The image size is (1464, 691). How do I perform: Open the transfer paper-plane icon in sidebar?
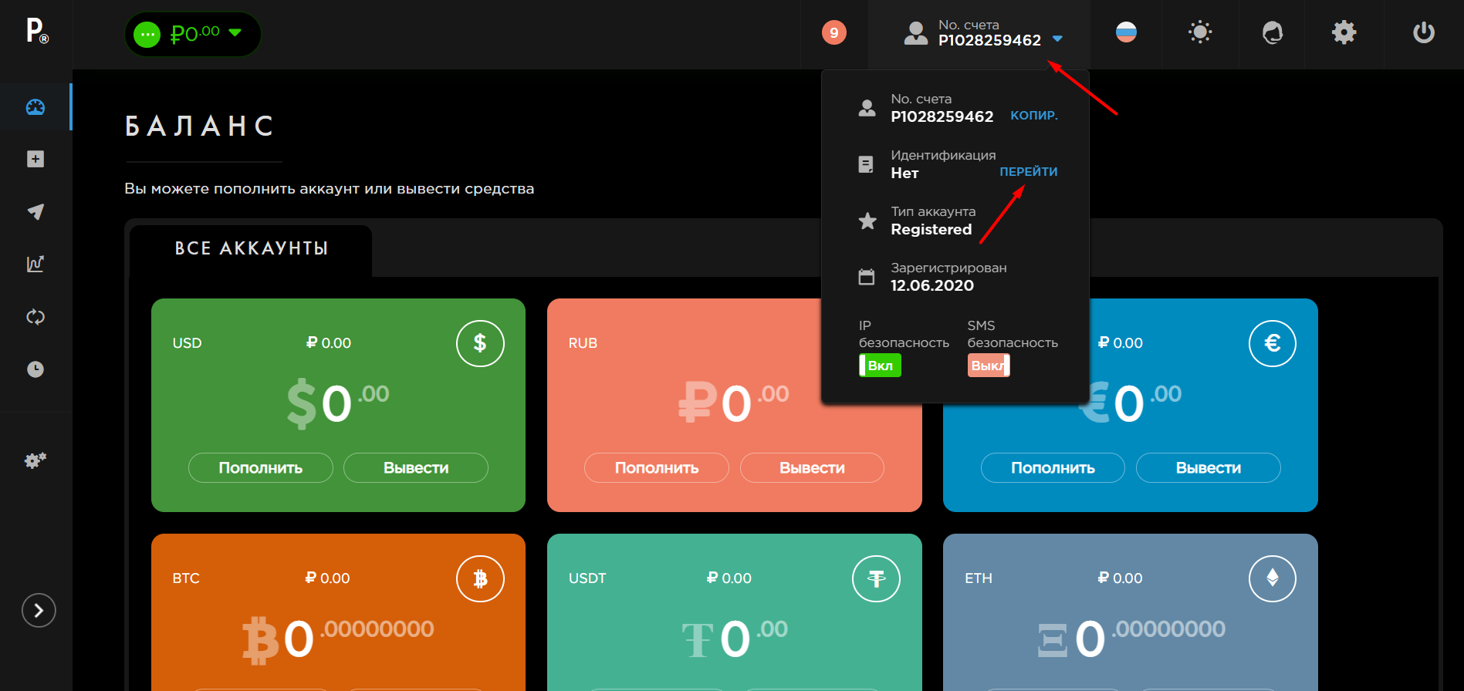pyautogui.click(x=36, y=211)
